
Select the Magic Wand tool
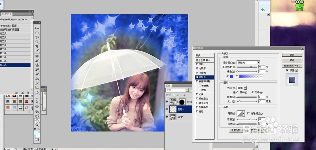coord(37,42)
